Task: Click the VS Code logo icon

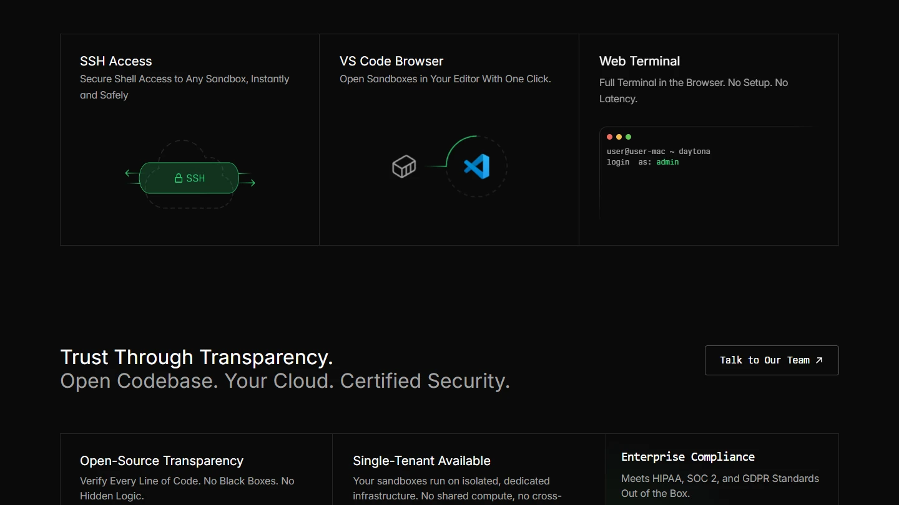Action: coord(476,166)
